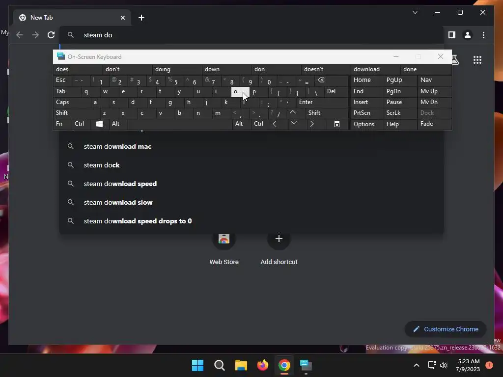Click the space bar on the On-Screen Keyboard
Image resolution: width=503 pixels, height=377 pixels.
pos(180,124)
